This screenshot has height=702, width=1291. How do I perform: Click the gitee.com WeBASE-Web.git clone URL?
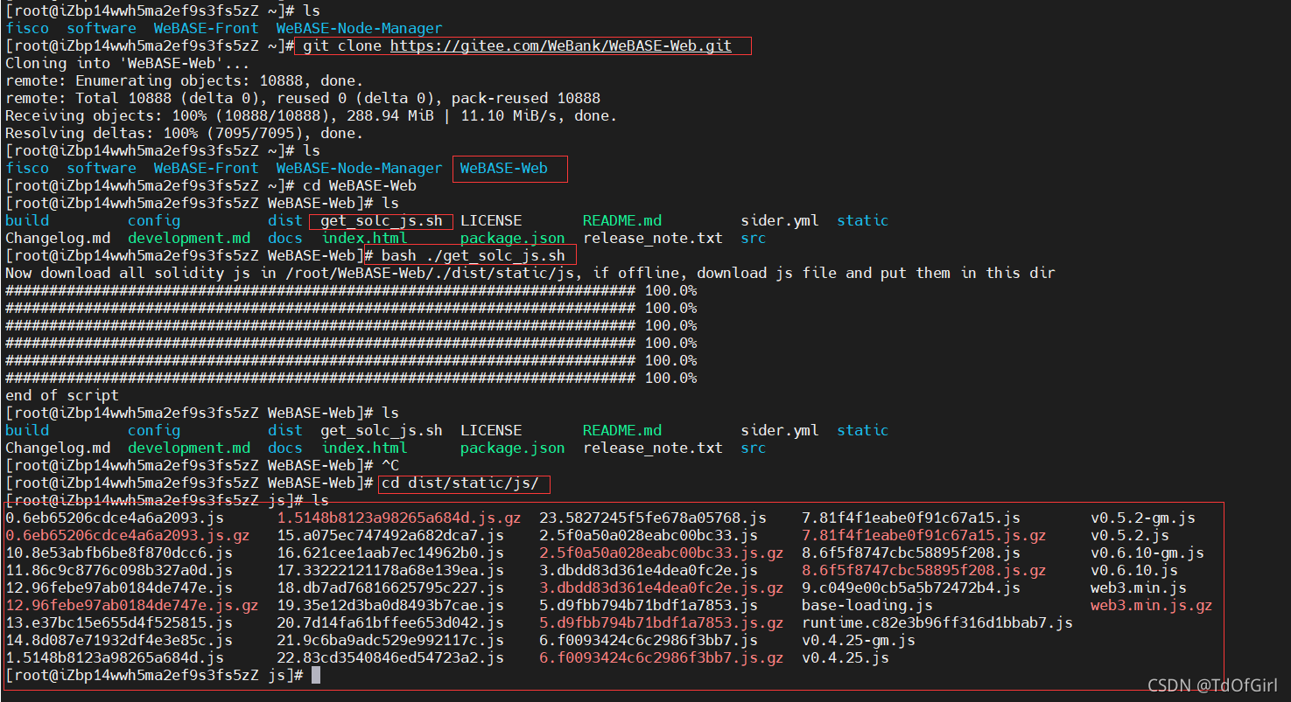pos(561,45)
